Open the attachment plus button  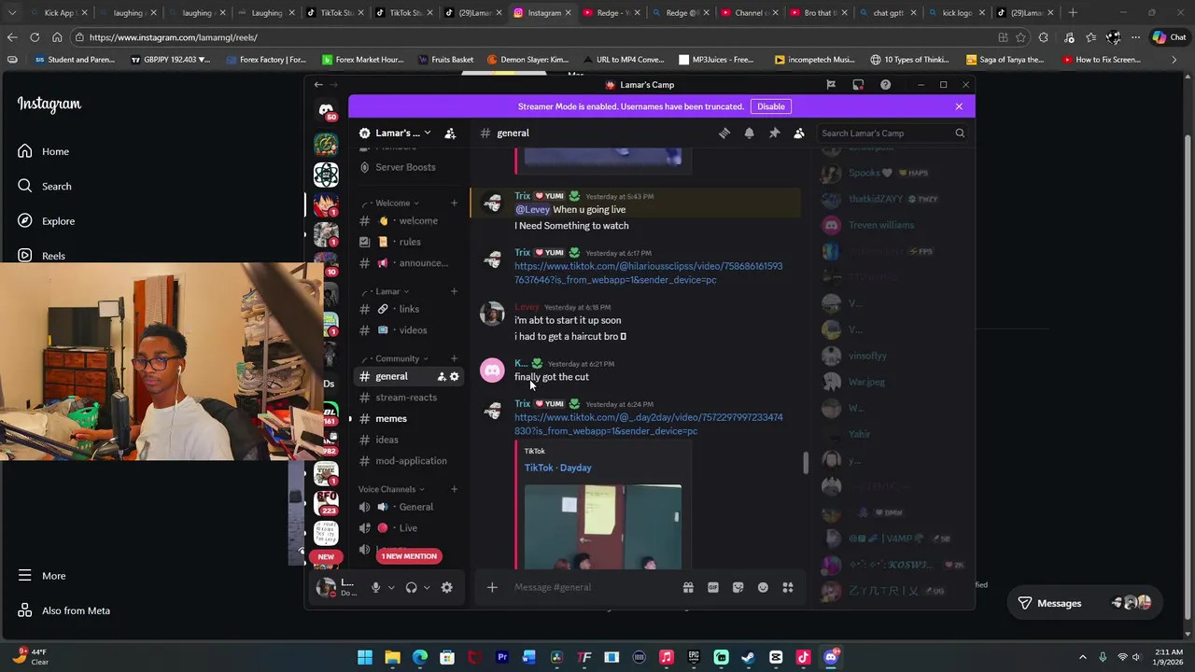point(492,587)
